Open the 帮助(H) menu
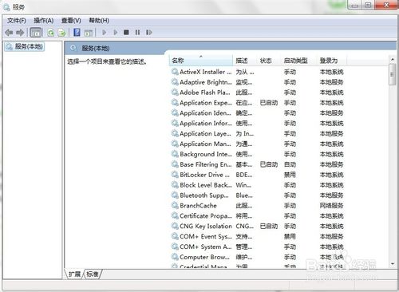 point(99,21)
